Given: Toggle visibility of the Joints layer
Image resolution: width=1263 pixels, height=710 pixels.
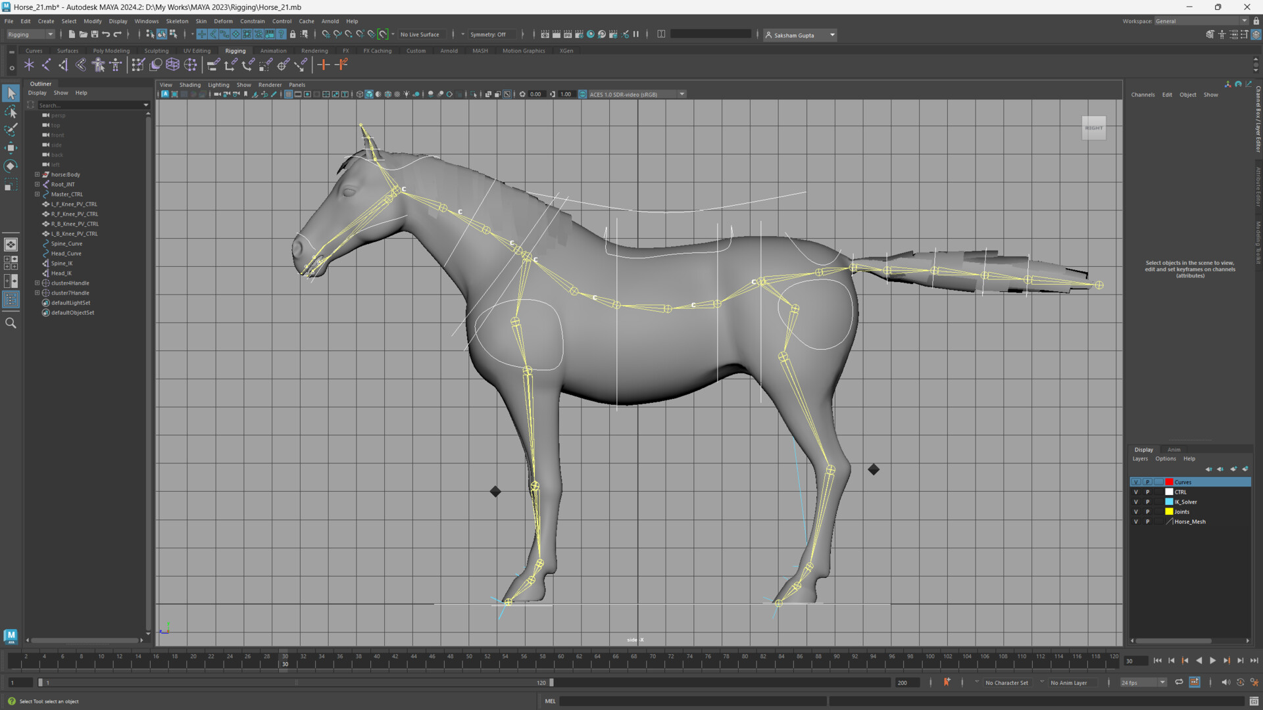Looking at the screenshot, I should (1136, 511).
